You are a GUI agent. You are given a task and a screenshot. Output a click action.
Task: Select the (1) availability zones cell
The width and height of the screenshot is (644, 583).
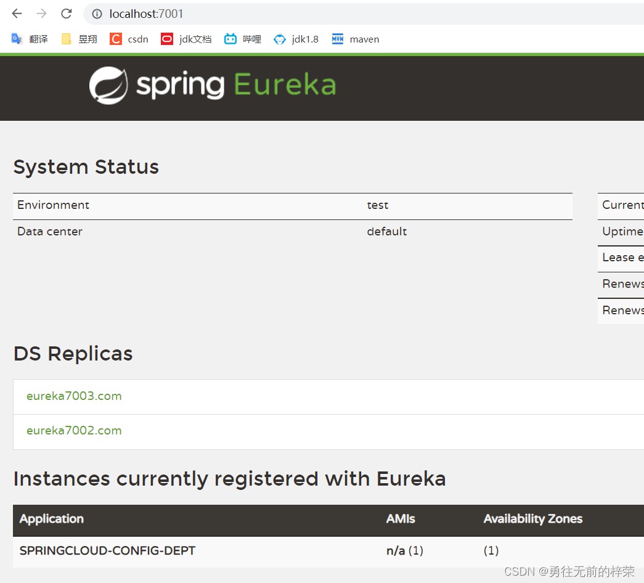tap(491, 550)
